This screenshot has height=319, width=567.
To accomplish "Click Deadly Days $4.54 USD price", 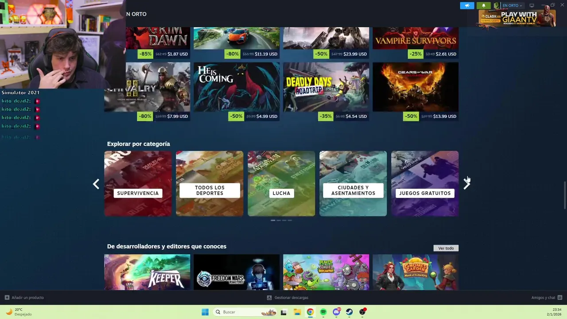I will point(357,117).
